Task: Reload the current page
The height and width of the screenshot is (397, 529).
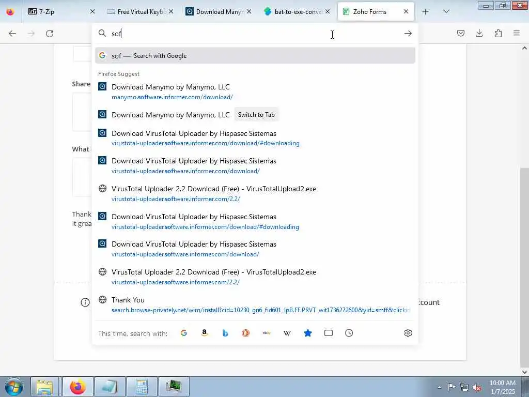Action: pyautogui.click(x=50, y=34)
